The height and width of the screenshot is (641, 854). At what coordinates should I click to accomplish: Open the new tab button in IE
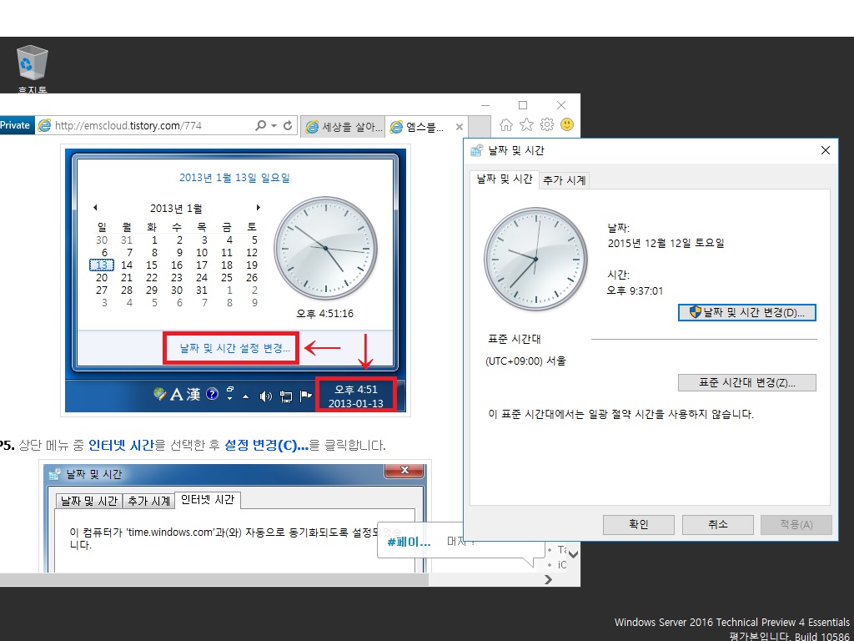(x=480, y=127)
